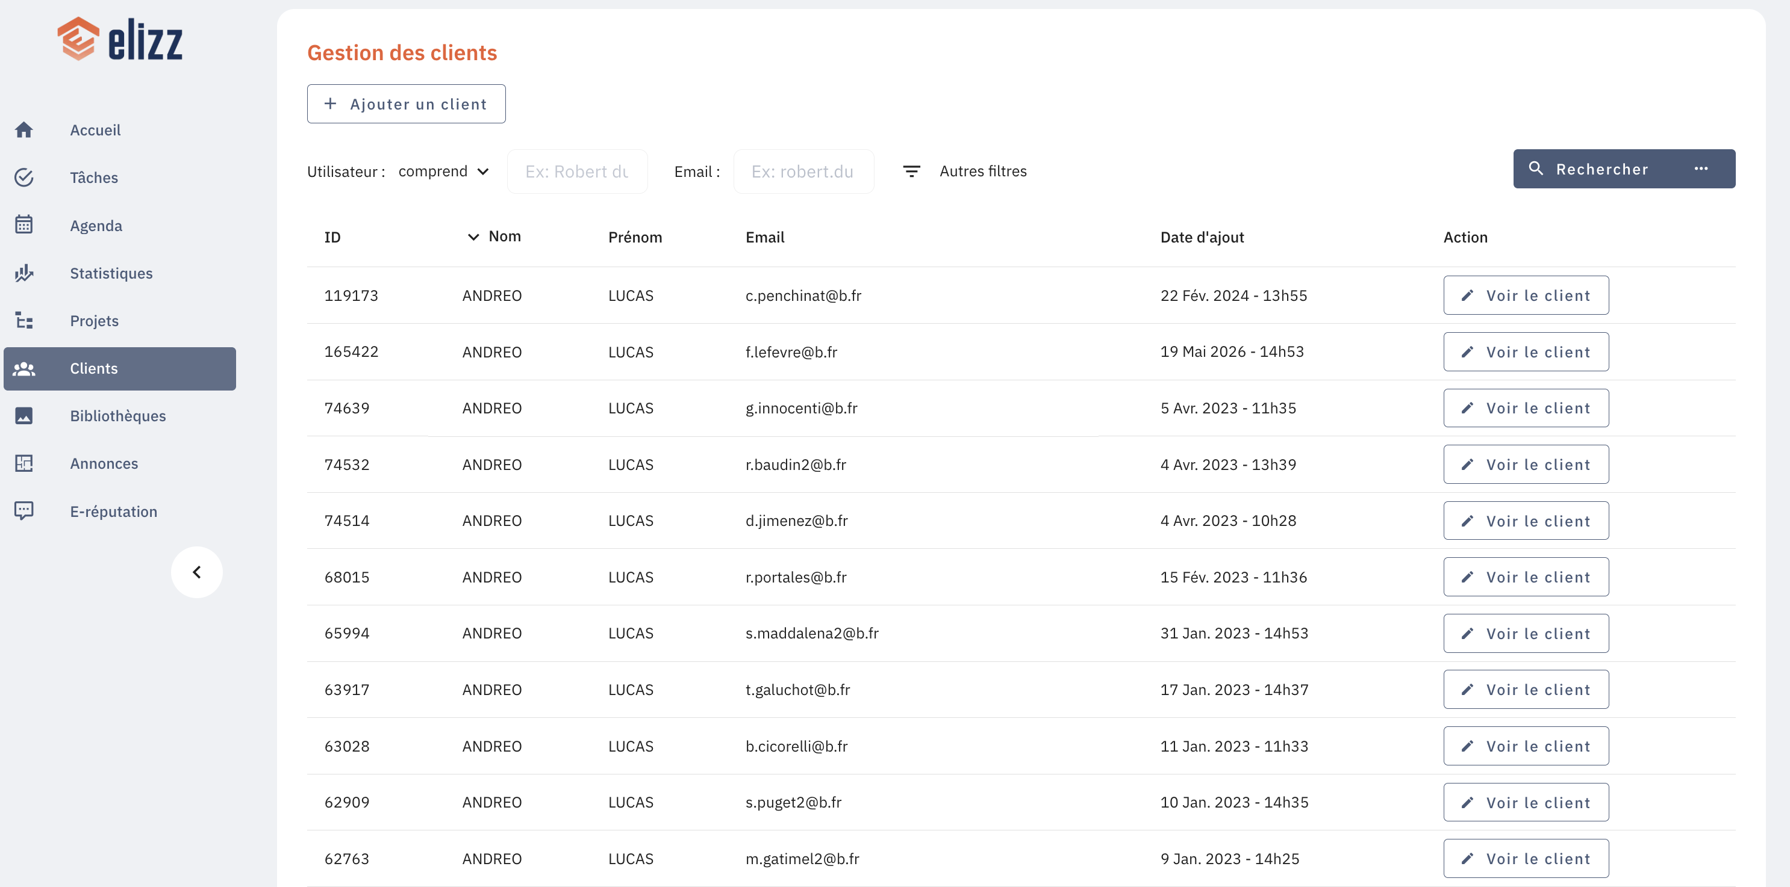
Task: Open the Utilisateur 'comprend' dropdown
Action: (x=443, y=171)
